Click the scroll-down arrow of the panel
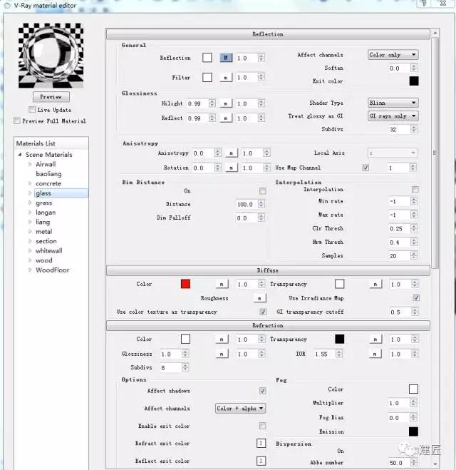Screen dimensions: 456x470 click(435, 464)
